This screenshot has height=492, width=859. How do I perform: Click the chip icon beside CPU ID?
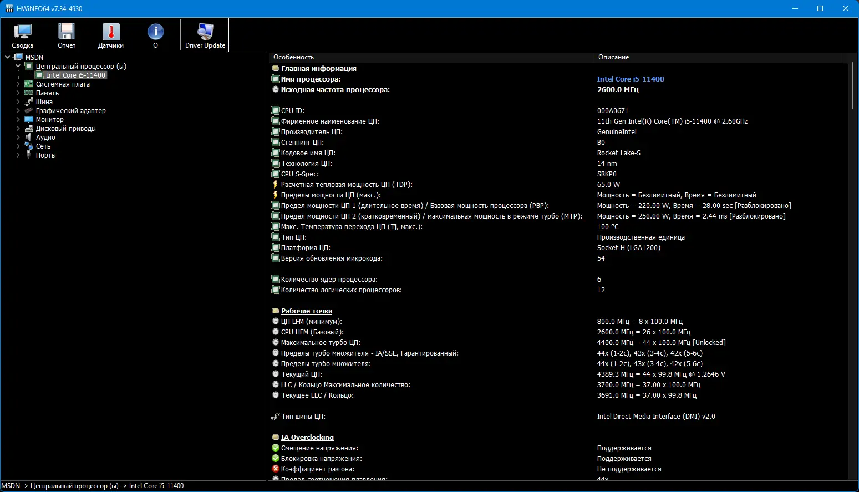[276, 110]
